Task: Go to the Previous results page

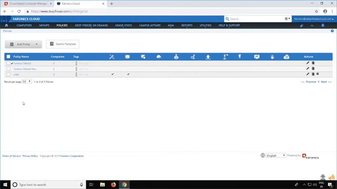Action: tap(311, 82)
